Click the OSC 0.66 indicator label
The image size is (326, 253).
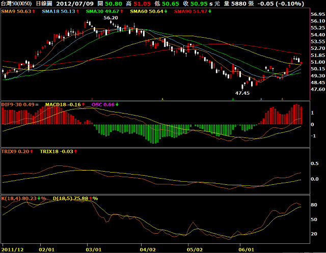pos(103,104)
